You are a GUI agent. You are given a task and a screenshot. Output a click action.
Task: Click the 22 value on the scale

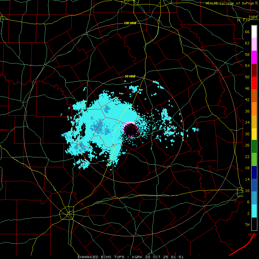click(x=247, y=157)
